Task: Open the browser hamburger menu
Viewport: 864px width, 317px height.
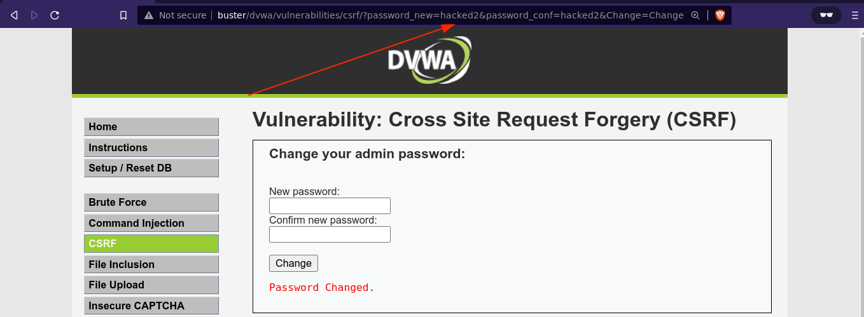Action: (854, 15)
